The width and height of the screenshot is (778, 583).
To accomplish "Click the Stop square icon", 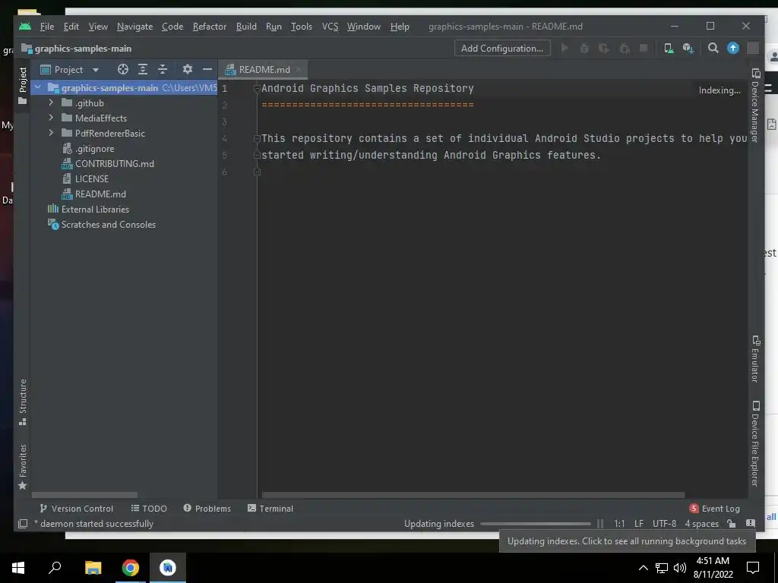I will (x=644, y=48).
